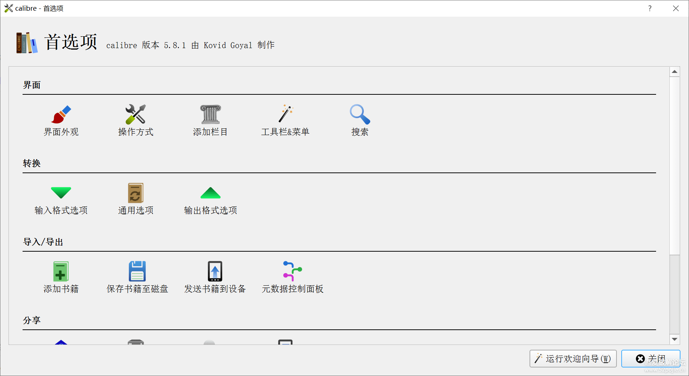Image resolution: width=689 pixels, height=376 pixels.
Task: Click the scrollbar down arrow
Action: pyautogui.click(x=675, y=339)
